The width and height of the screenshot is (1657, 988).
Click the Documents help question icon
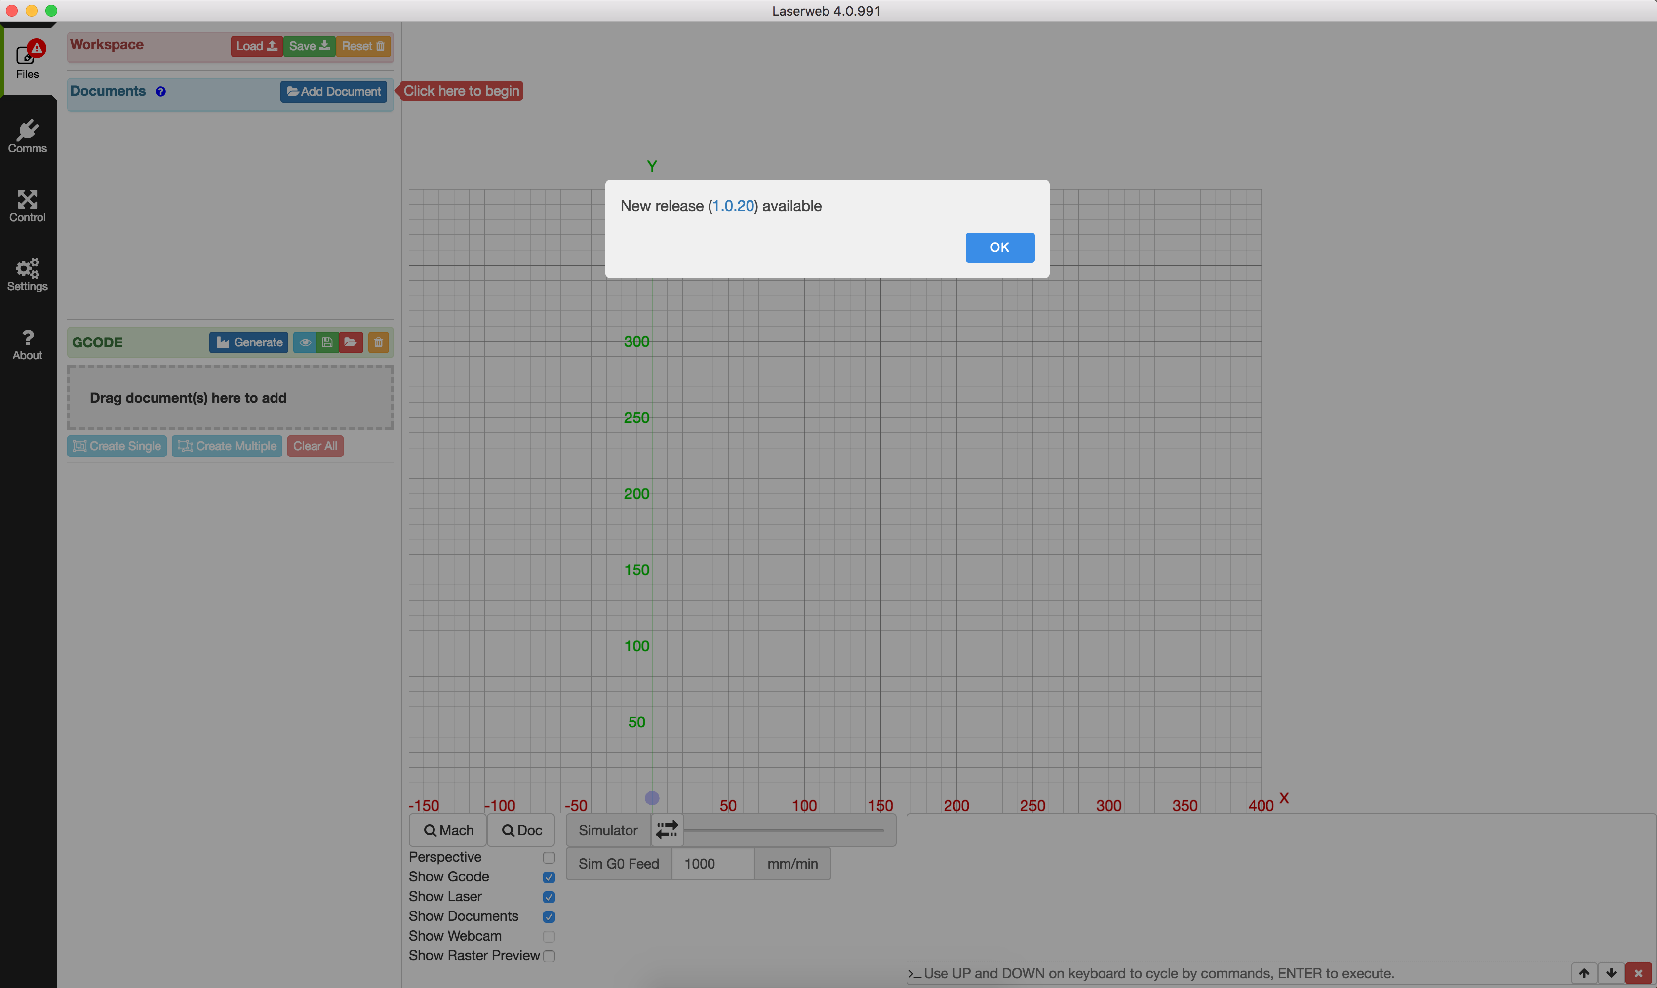pos(160,92)
